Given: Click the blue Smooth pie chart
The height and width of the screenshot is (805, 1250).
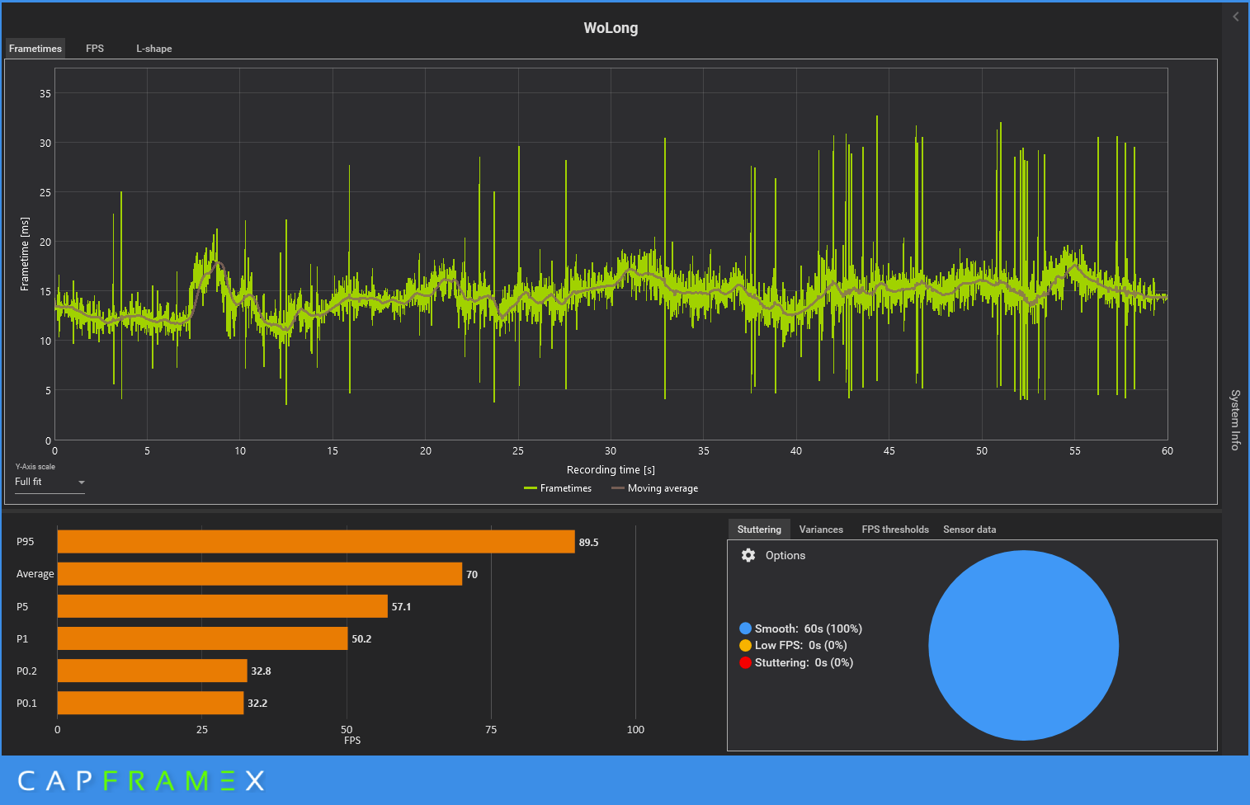Looking at the screenshot, I should point(1023,645).
